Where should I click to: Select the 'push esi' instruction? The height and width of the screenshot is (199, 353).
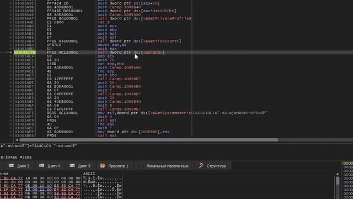pos(107,33)
